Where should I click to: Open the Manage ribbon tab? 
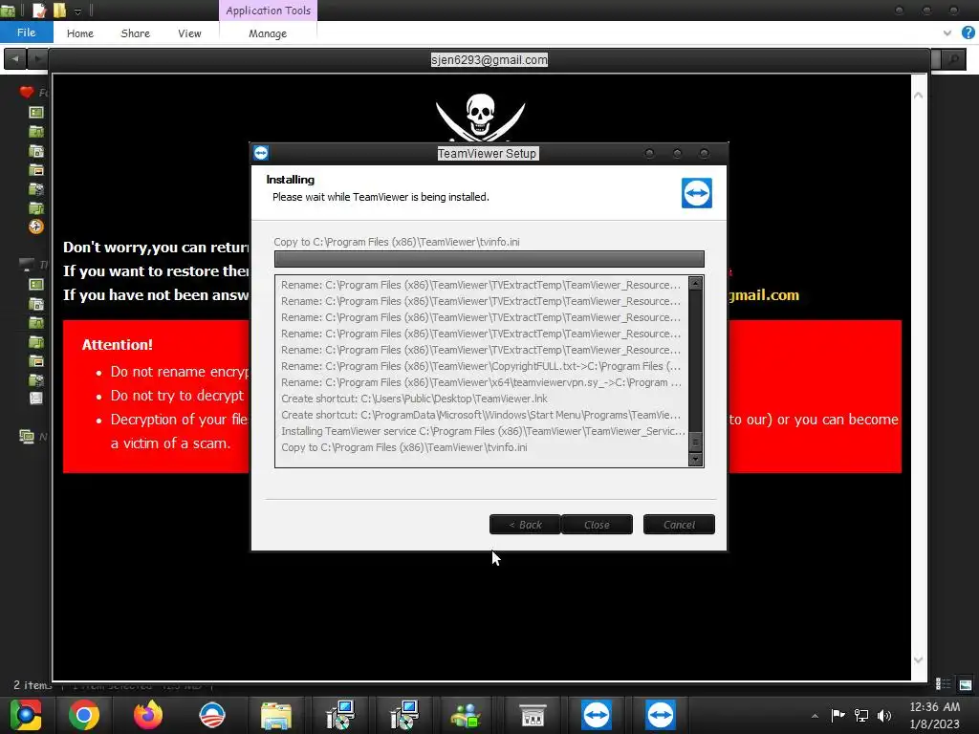pos(268,33)
